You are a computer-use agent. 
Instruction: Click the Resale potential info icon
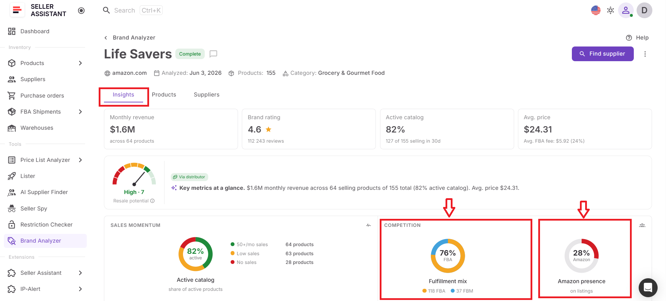tap(153, 201)
